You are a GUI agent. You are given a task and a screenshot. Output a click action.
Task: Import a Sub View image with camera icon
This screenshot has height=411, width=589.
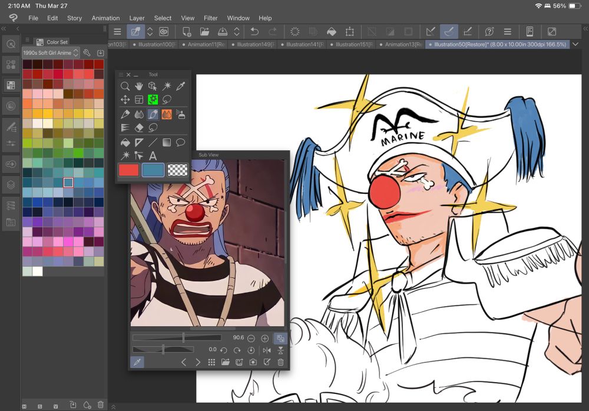pyautogui.click(x=253, y=362)
